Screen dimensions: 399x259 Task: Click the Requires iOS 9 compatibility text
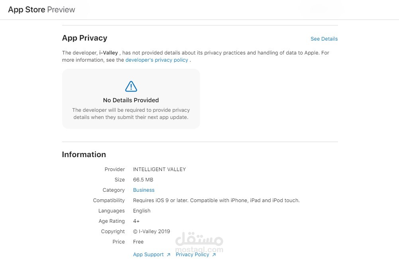point(216,201)
